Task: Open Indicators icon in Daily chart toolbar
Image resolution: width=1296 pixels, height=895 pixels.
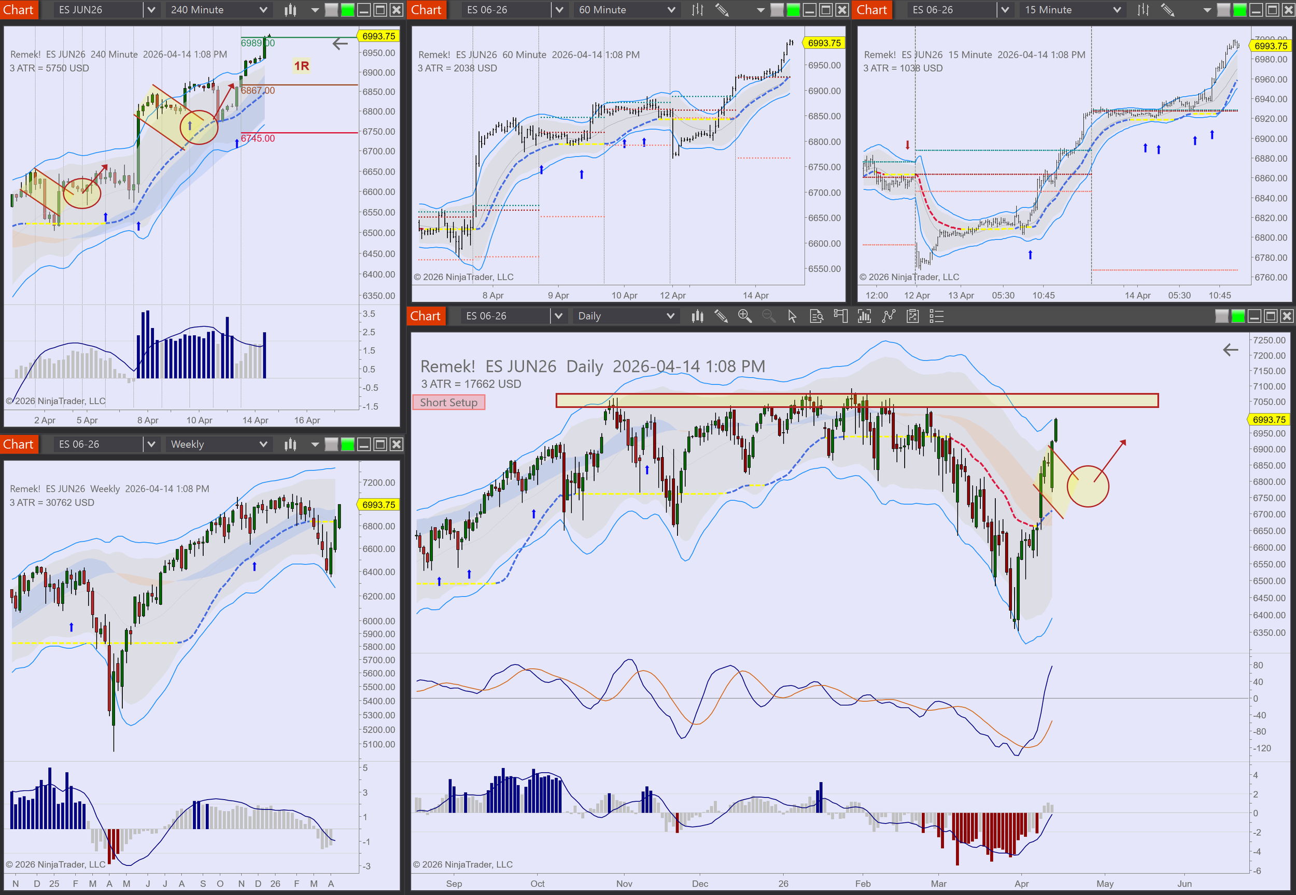Action: click(889, 316)
